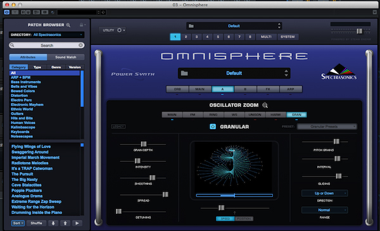
Task: Click the Patch Browser magnifier icon
Action: (68, 25)
